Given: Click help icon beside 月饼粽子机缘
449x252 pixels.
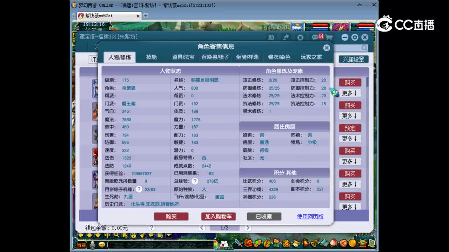Looking at the screenshot, I should pos(139,189).
